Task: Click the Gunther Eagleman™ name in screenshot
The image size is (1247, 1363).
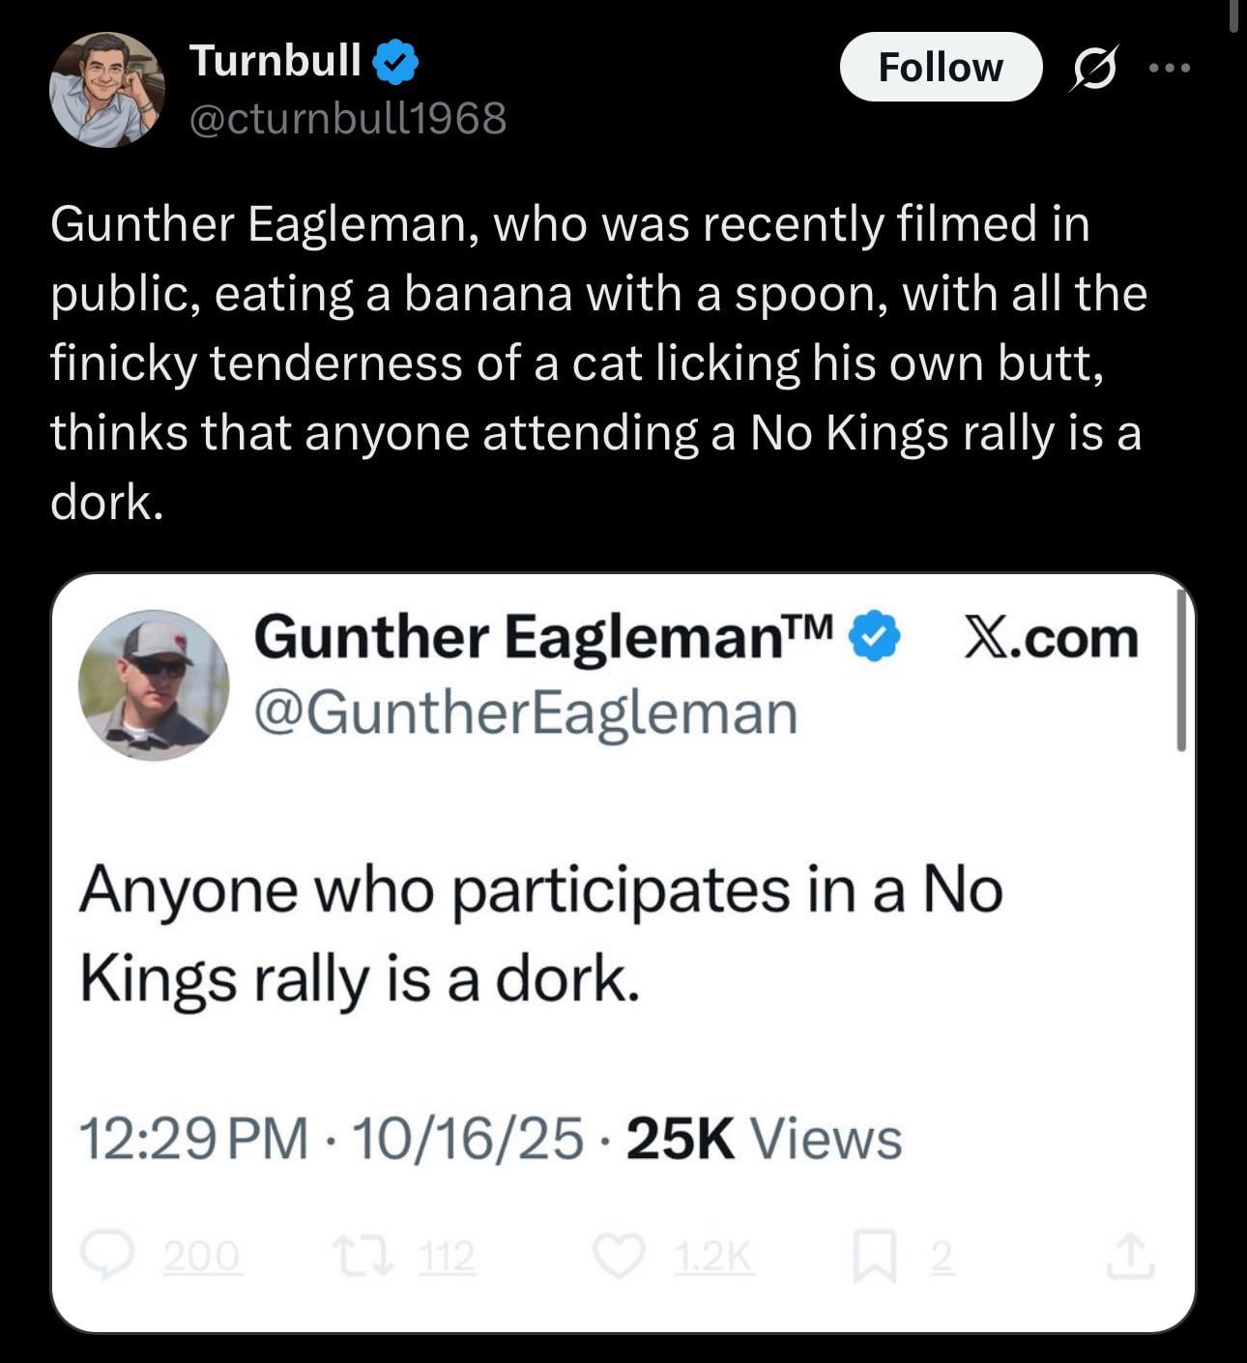Action: (543, 637)
